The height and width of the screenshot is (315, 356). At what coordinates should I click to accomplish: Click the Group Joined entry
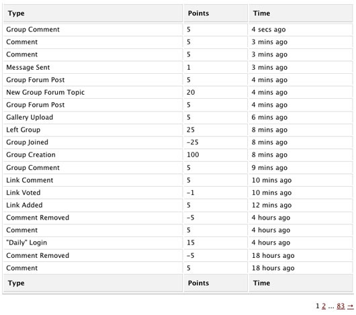(x=27, y=142)
